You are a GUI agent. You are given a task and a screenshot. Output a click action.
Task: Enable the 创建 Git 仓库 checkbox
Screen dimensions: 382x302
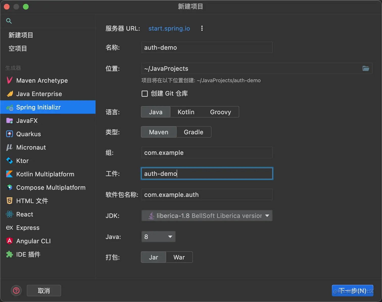(145, 94)
